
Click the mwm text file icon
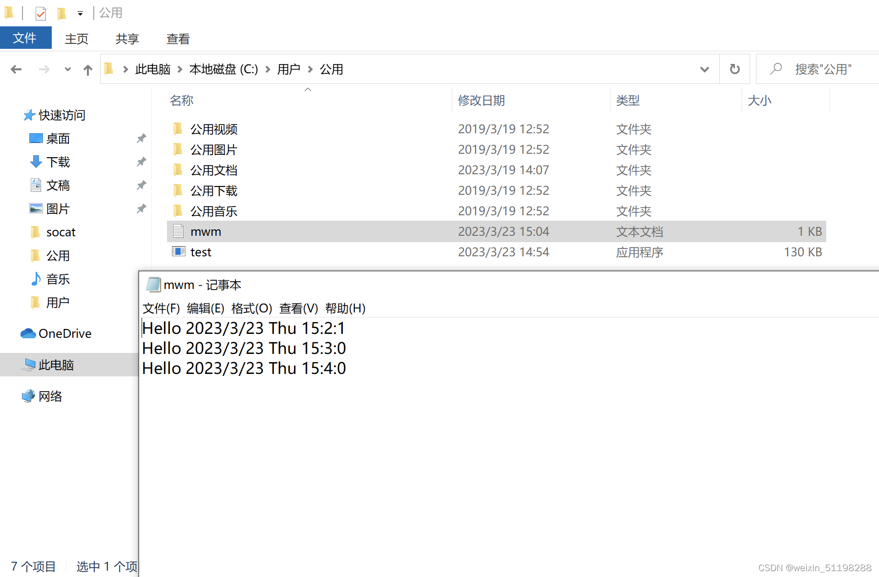[x=179, y=231]
